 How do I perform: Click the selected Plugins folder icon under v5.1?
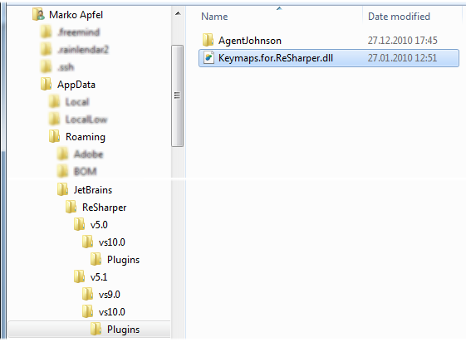96,329
